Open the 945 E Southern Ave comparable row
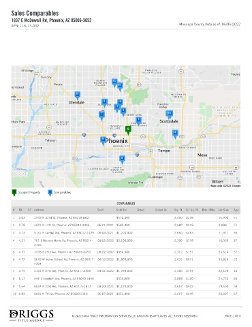 click(126, 279)
